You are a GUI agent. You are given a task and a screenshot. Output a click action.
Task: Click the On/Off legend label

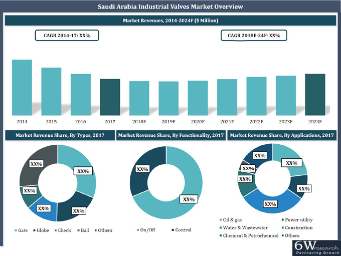147,230
